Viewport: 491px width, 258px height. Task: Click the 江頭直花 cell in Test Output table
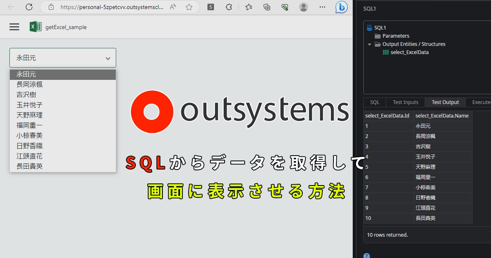coord(443,208)
